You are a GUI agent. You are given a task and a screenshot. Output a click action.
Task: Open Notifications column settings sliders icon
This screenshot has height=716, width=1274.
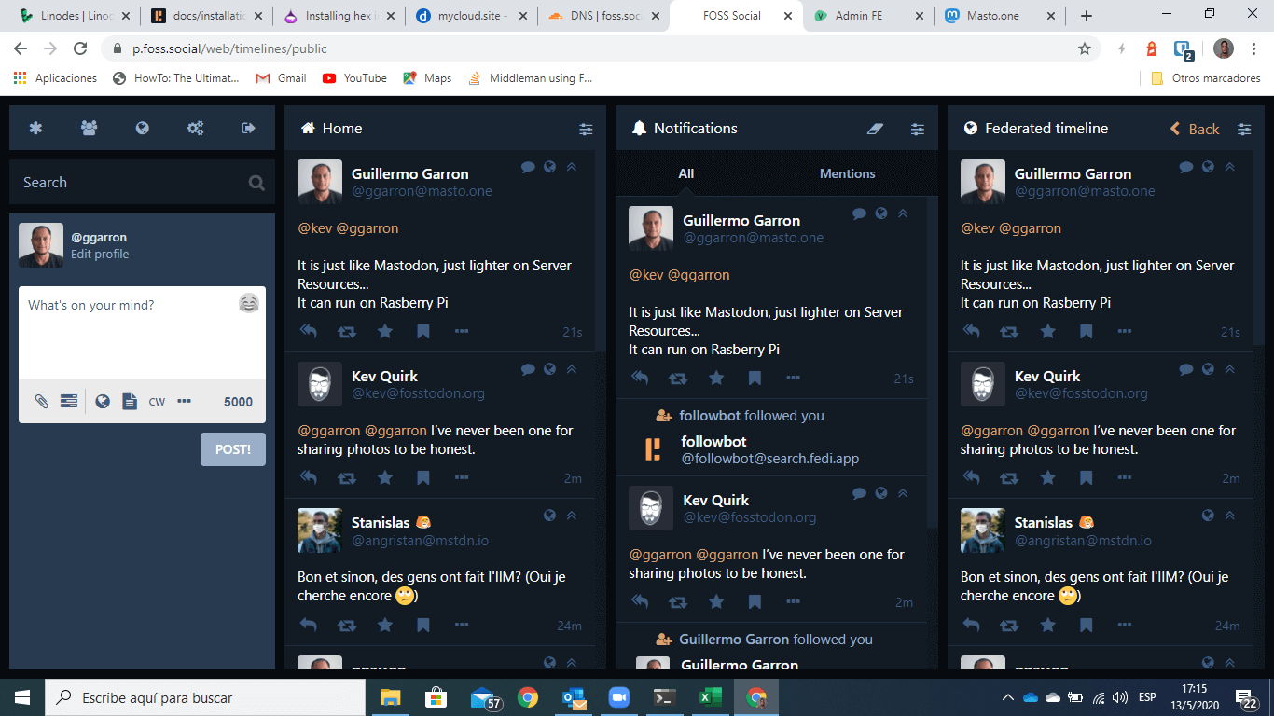(918, 129)
